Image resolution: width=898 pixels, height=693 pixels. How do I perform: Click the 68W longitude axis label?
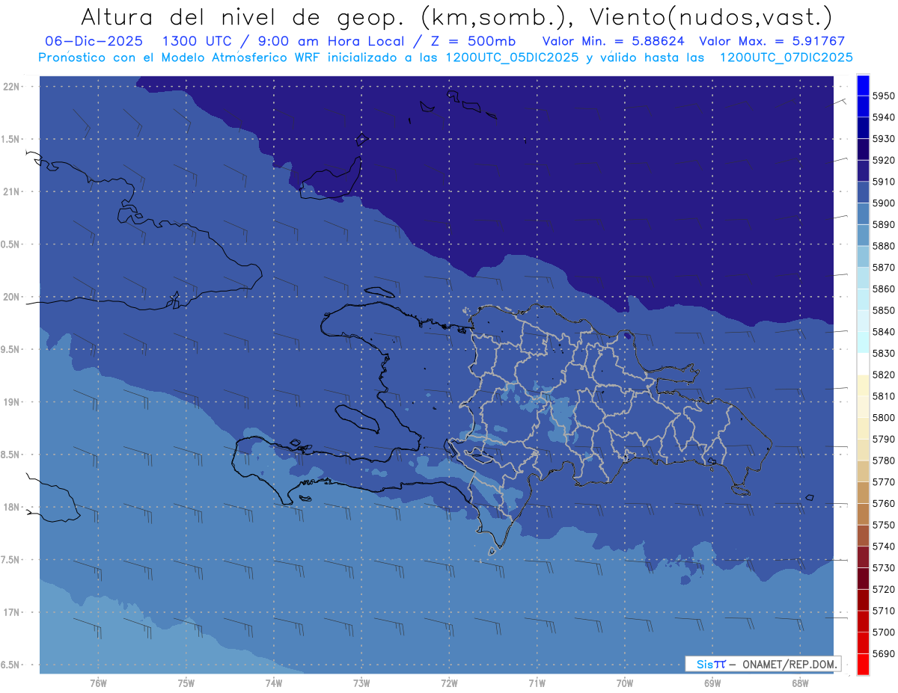(x=800, y=683)
